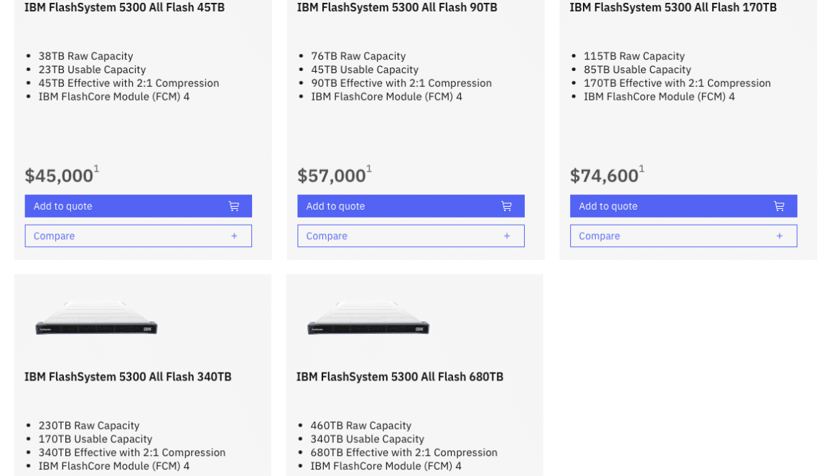The image size is (840, 476).
Task: Click cart icon on 170TB Add to quote
Action: point(779,206)
